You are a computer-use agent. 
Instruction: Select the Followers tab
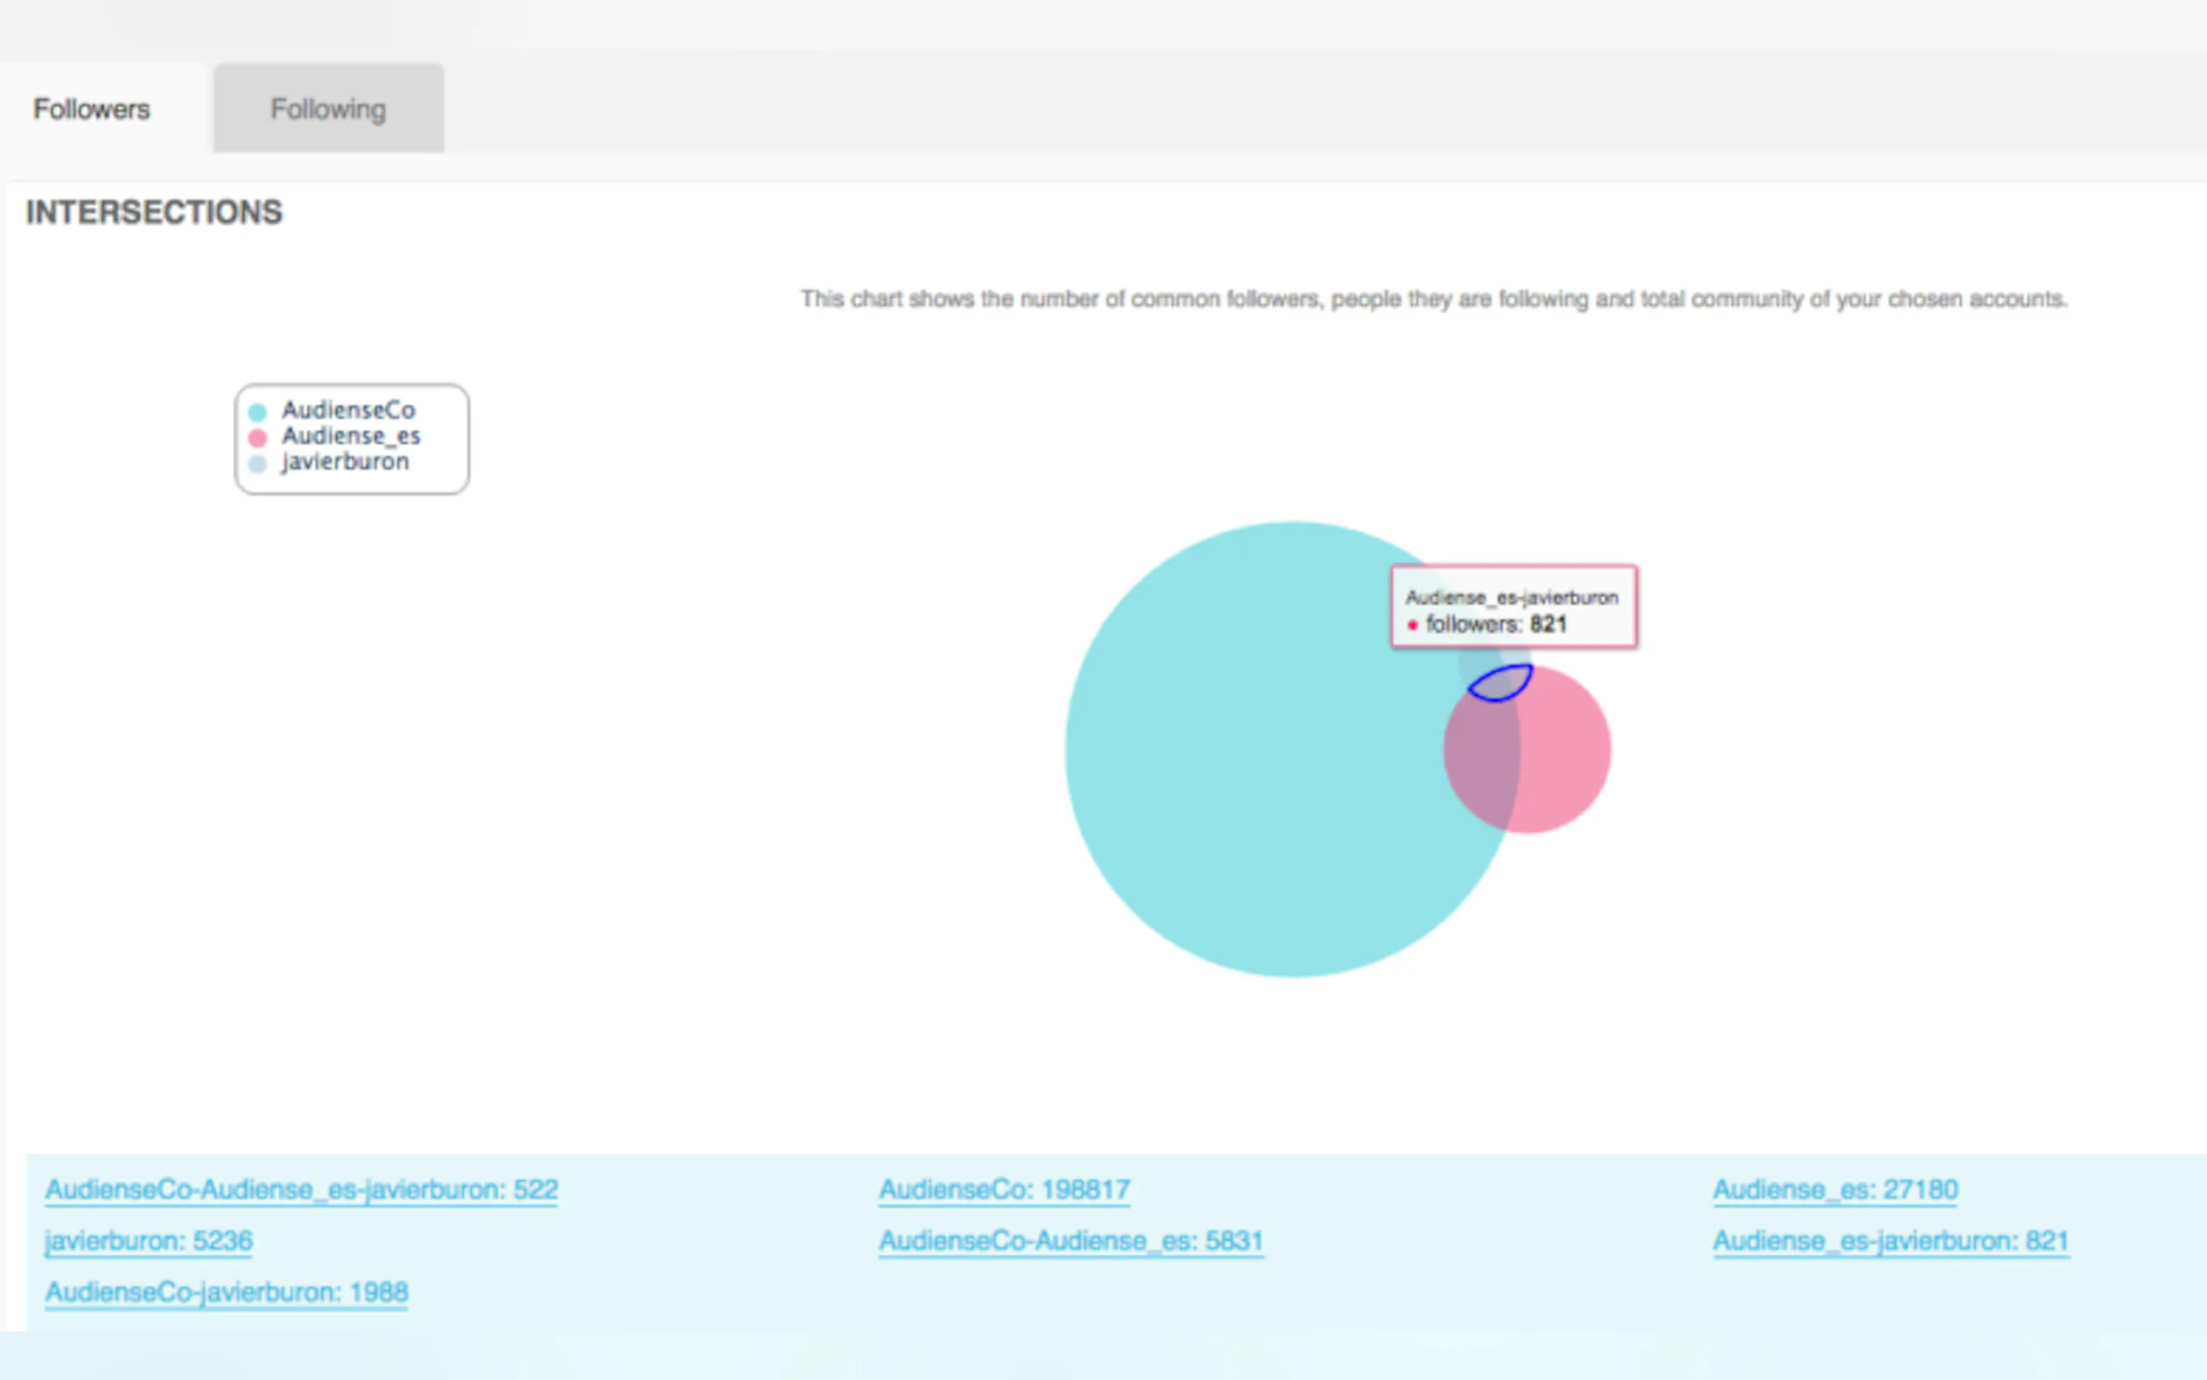tap(91, 109)
